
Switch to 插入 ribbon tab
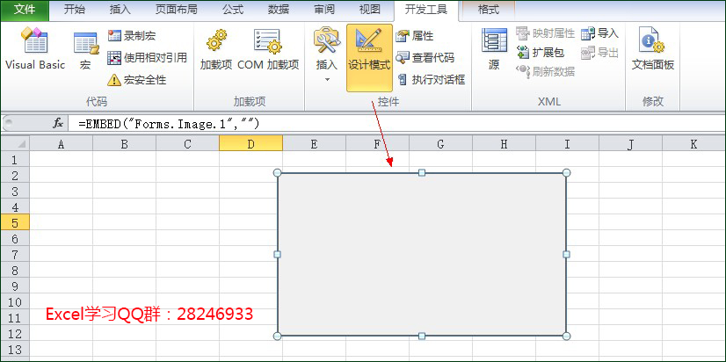(x=120, y=11)
